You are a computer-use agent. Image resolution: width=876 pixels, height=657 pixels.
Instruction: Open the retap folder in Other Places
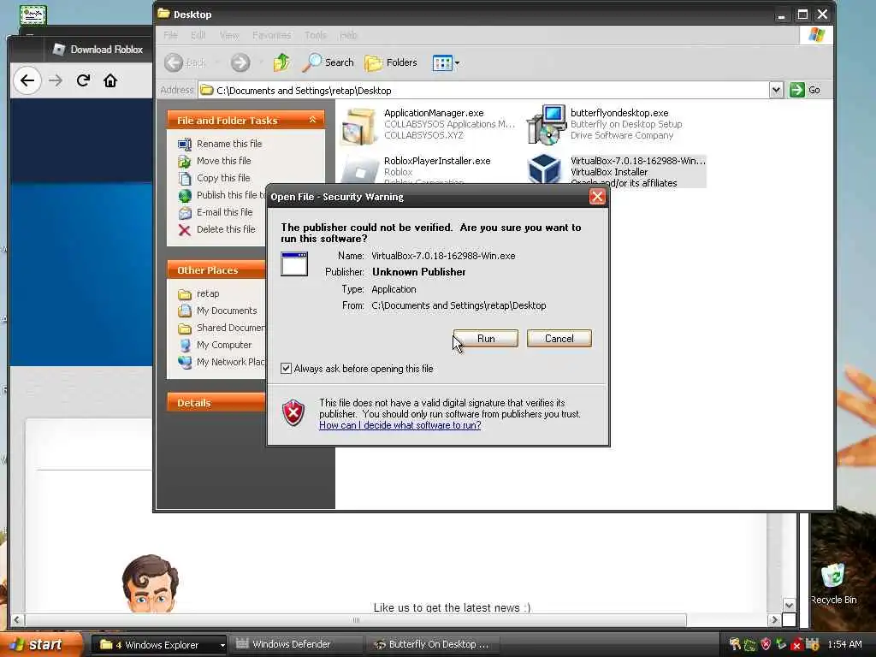(x=208, y=293)
